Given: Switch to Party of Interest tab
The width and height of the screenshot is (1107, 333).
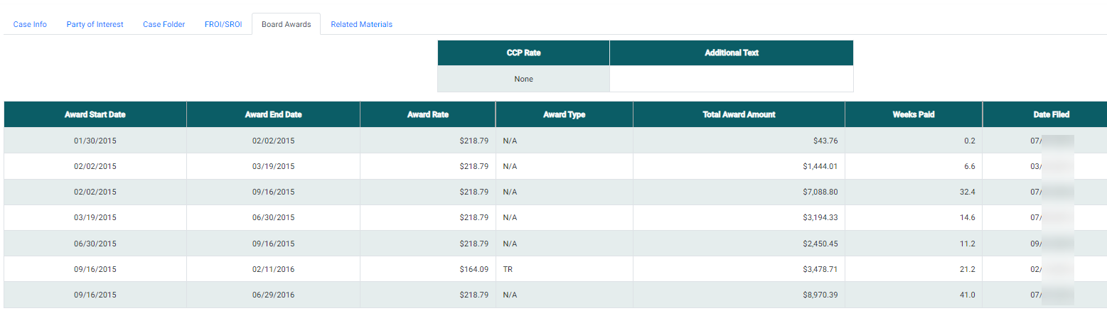Looking at the screenshot, I should point(95,24).
